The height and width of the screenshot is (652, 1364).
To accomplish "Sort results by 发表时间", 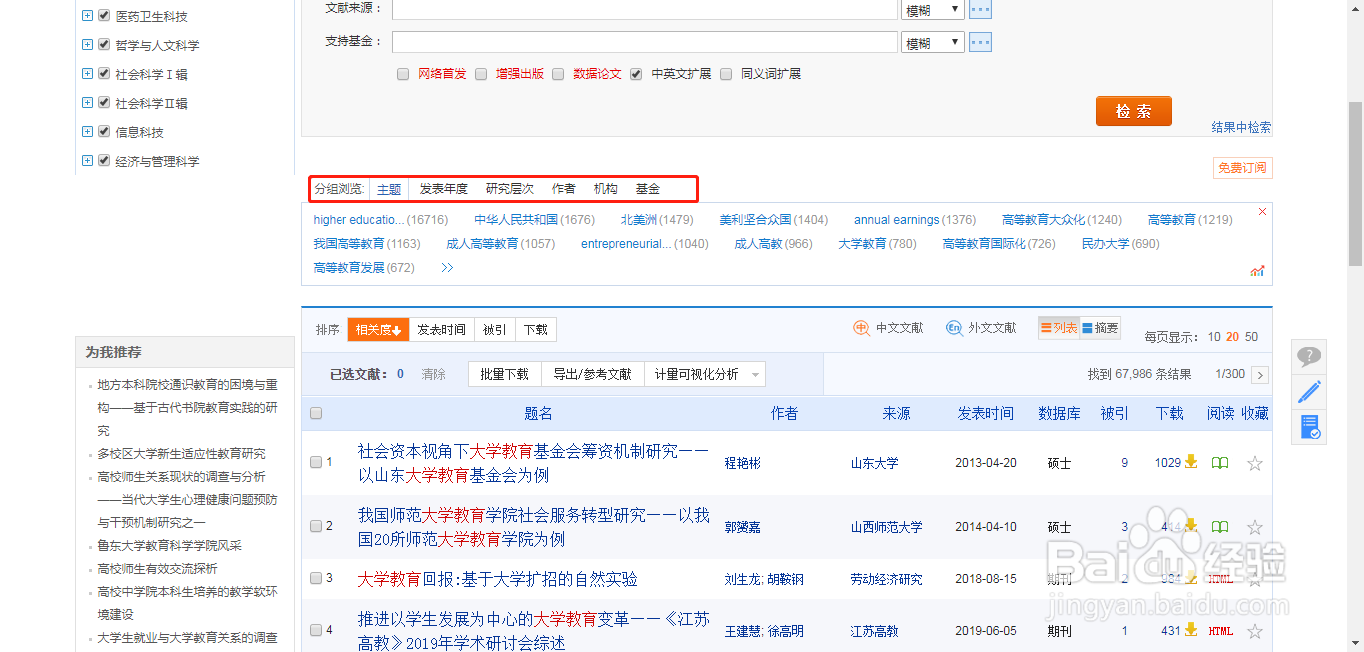I will coord(441,329).
